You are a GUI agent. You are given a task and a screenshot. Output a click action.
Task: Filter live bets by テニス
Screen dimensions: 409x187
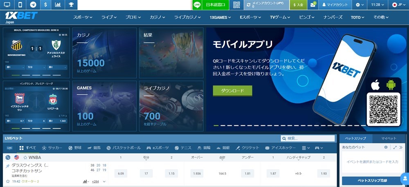point(183,148)
